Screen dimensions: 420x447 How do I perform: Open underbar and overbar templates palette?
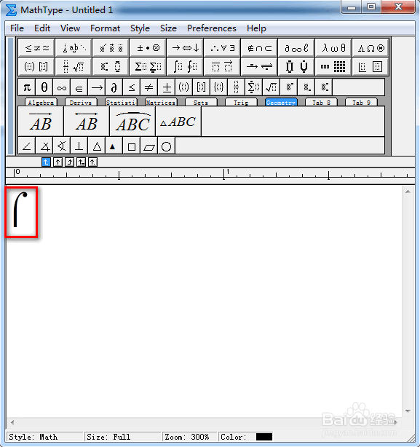click(222, 67)
